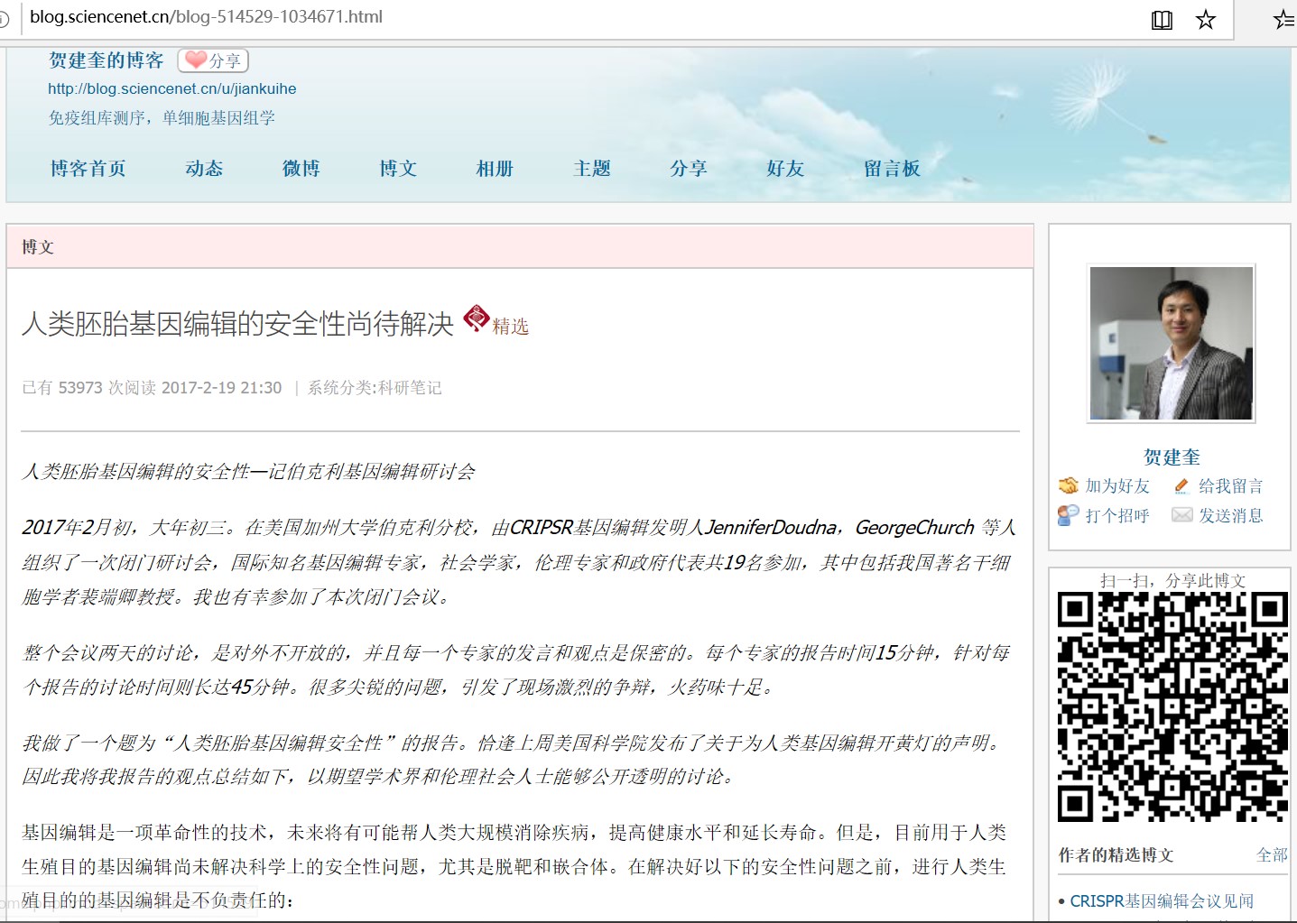Open 分享 navigation tab
Screen dimensions: 1297x923
tap(689, 169)
